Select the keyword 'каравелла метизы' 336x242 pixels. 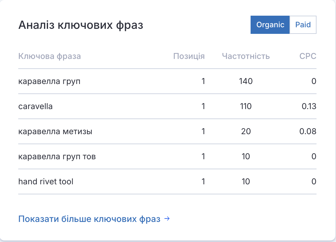coord(55,131)
